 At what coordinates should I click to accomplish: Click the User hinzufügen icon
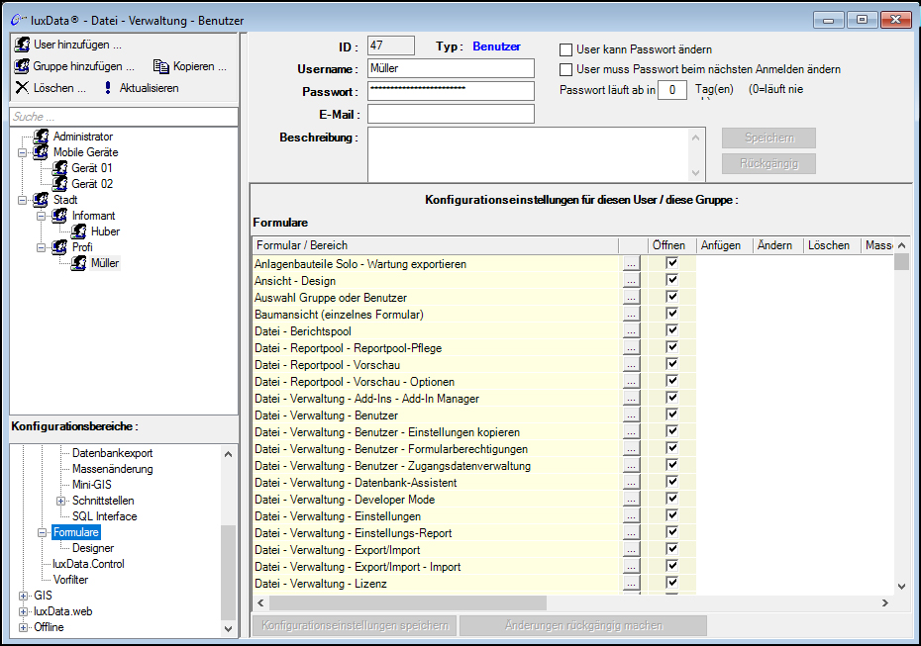point(23,45)
